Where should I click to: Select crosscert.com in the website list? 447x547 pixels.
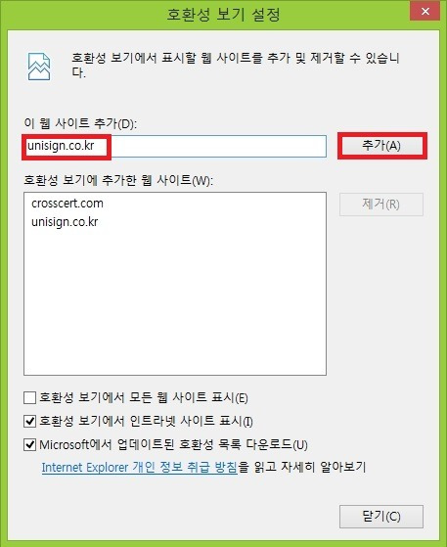point(67,203)
